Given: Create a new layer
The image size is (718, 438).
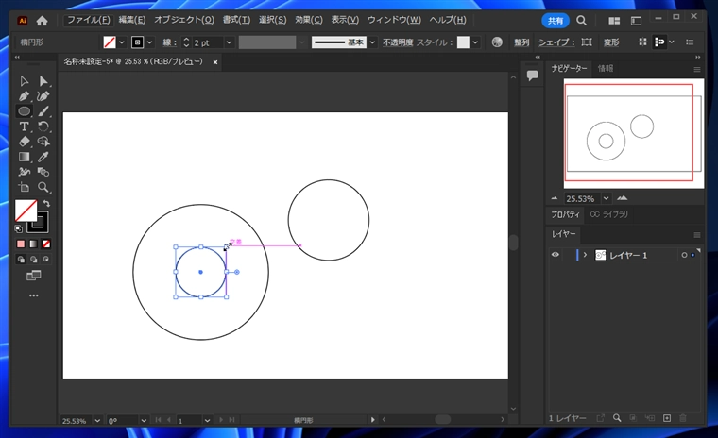Looking at the screenshot, I should tap(667, 418).
